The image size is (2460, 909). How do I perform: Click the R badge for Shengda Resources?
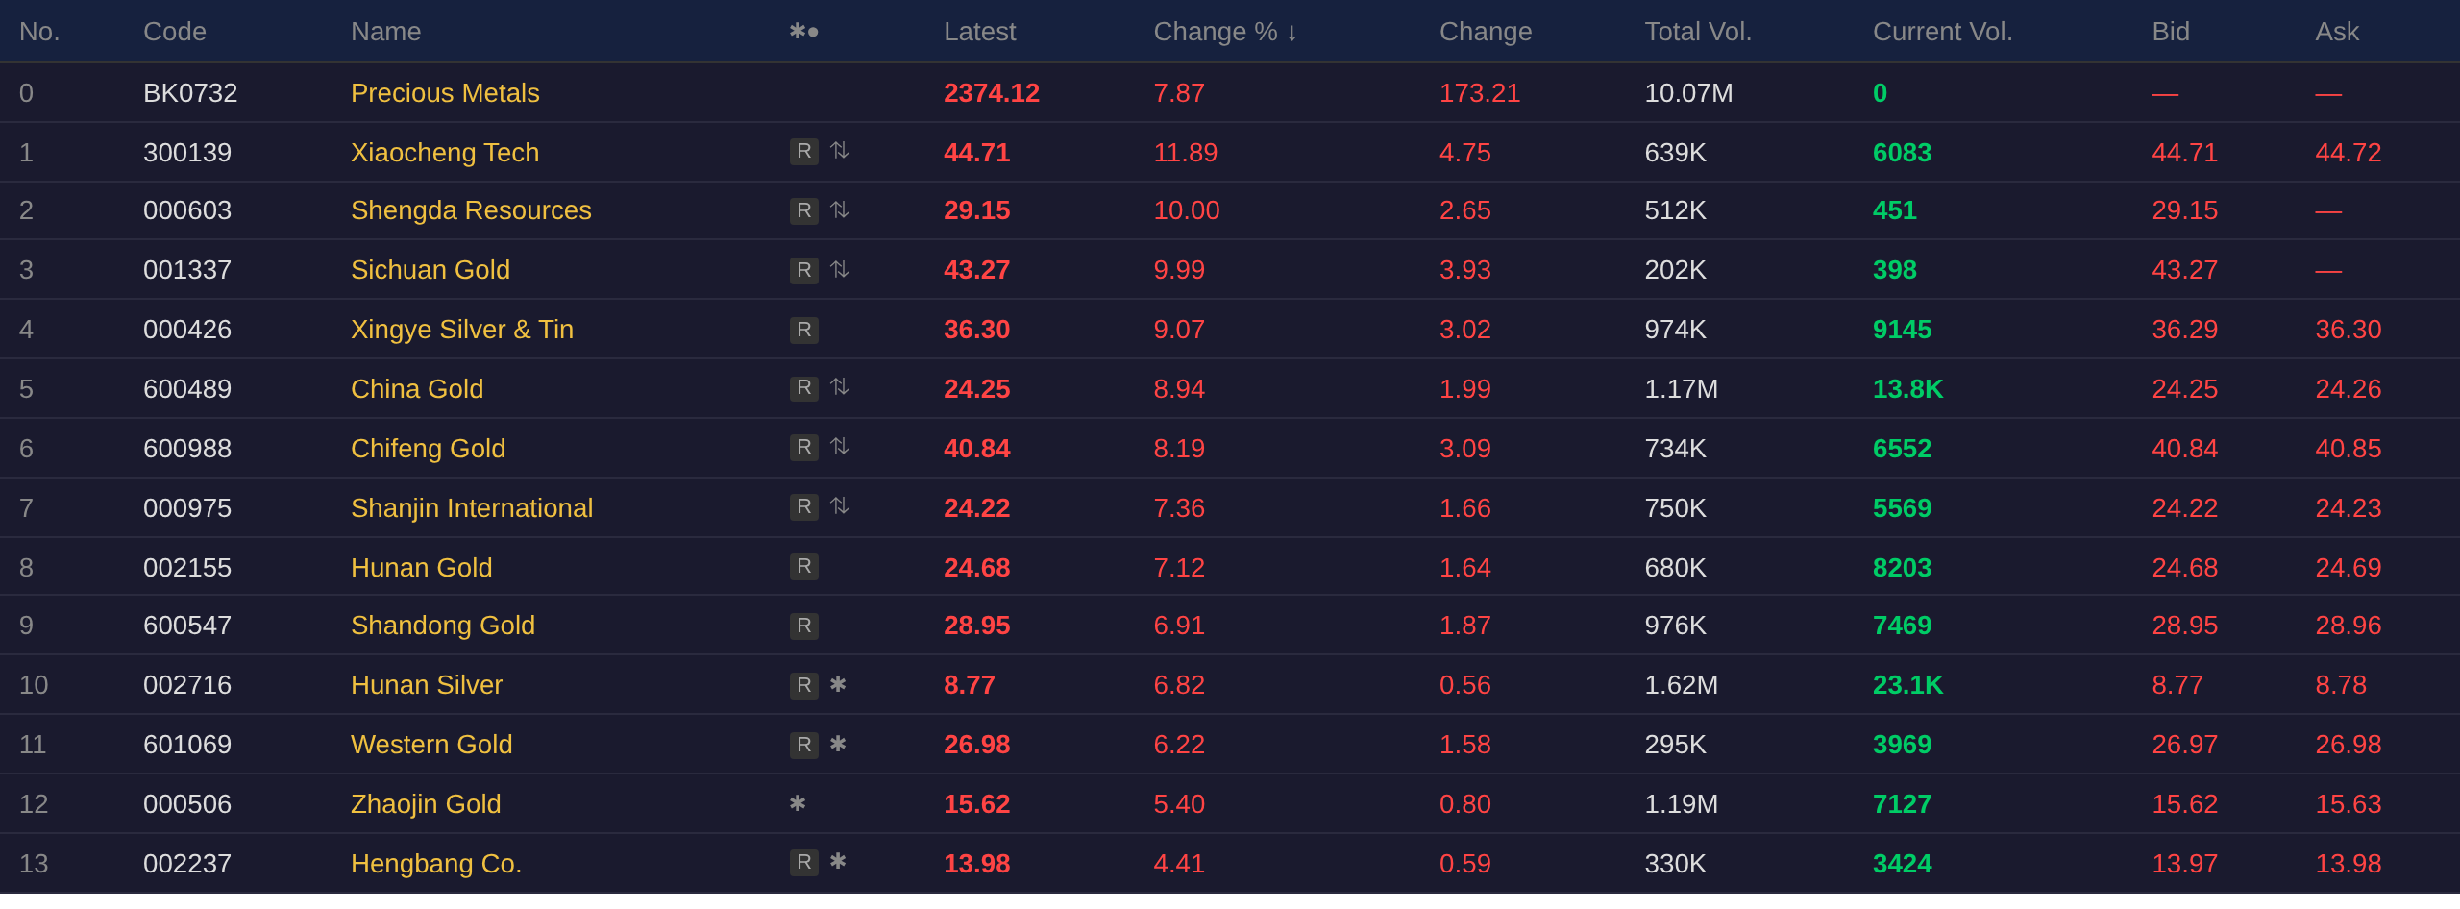(x=803, y=210)
